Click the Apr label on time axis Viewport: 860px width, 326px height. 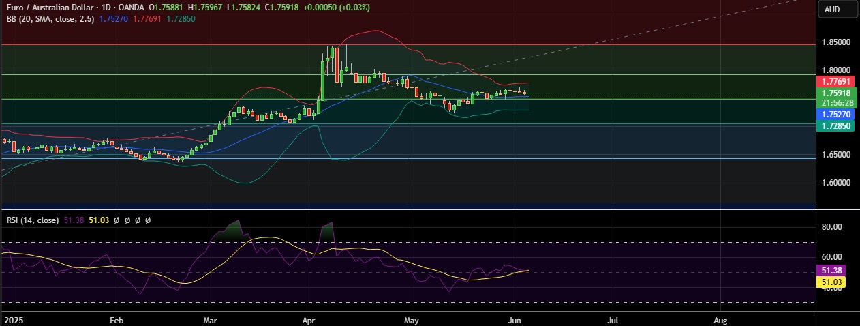click(310, 319)
